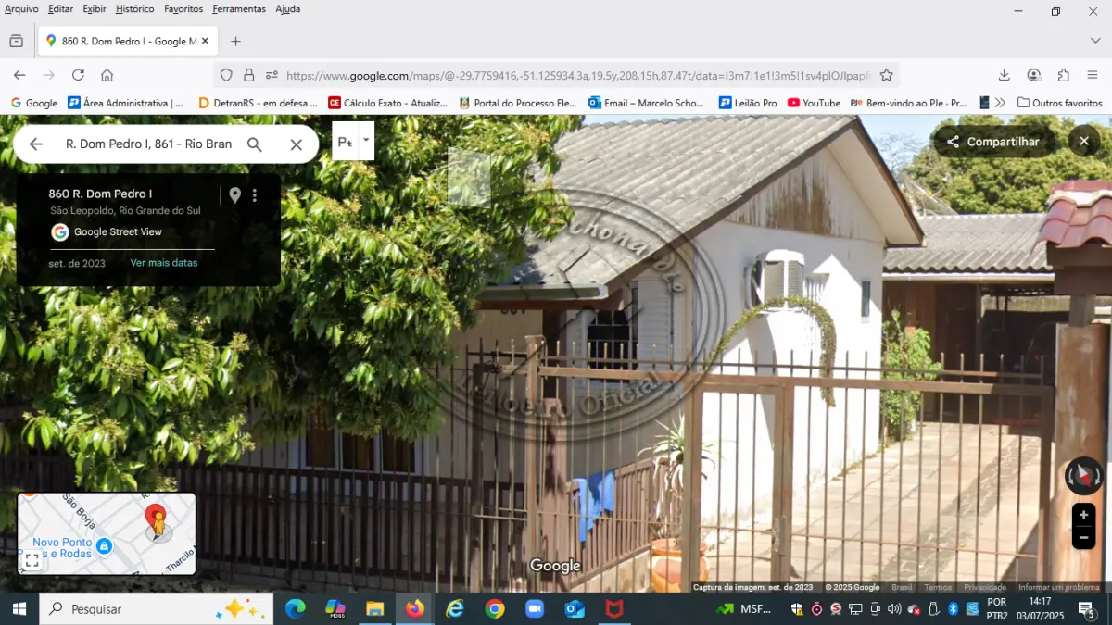Open the 'Portal do Processo Ele...' bookmark
Image resolution: width=1112 pixels, height=625 pixels.
518,103
